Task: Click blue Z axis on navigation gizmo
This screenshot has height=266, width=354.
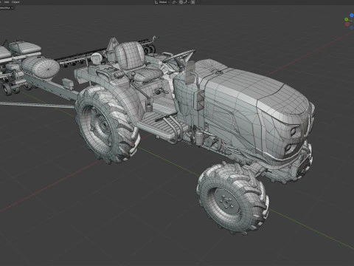Action: [x=352, y=16]
